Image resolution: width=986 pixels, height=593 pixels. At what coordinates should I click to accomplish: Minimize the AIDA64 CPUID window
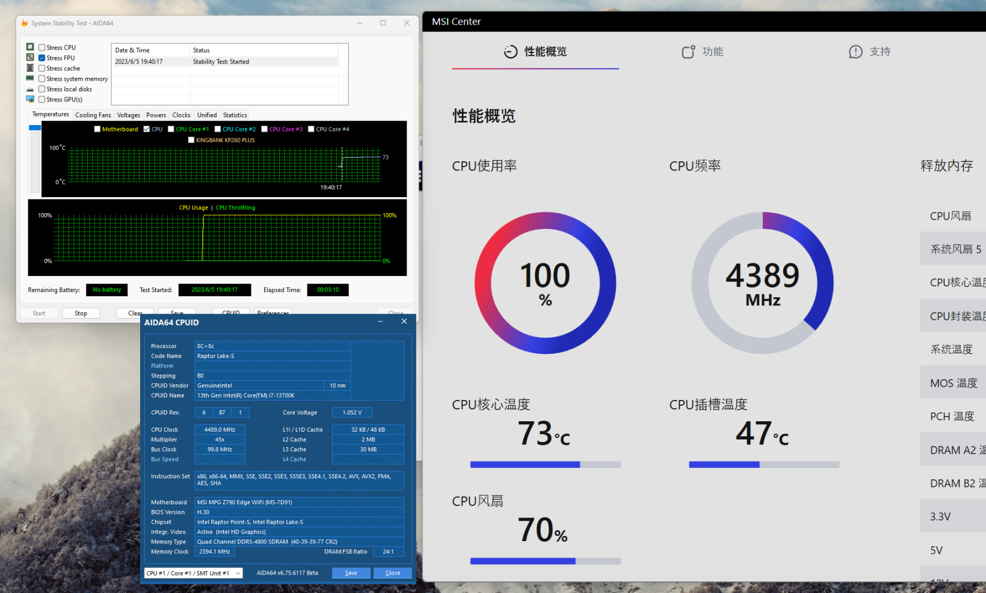tap(381, 322)
